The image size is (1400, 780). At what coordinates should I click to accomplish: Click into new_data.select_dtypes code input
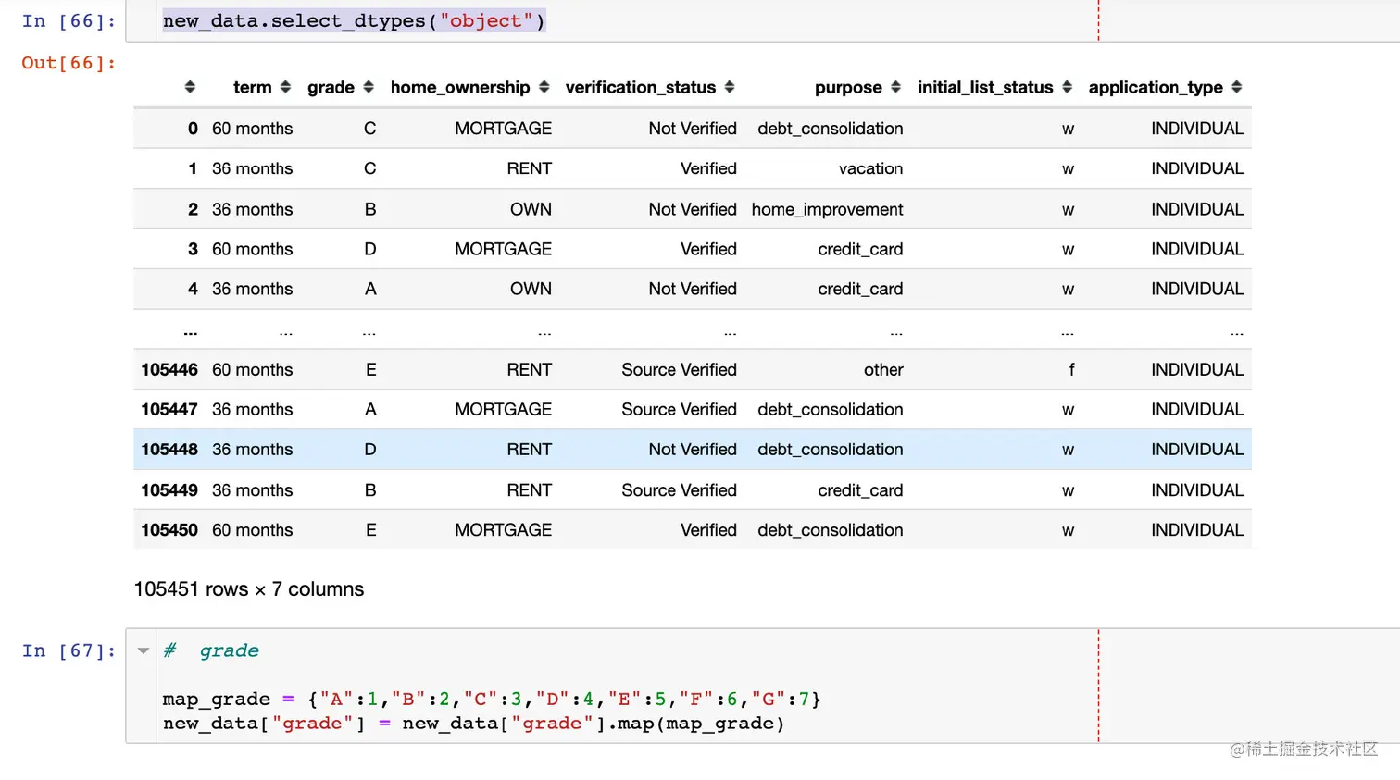click(x=354, y=20)
